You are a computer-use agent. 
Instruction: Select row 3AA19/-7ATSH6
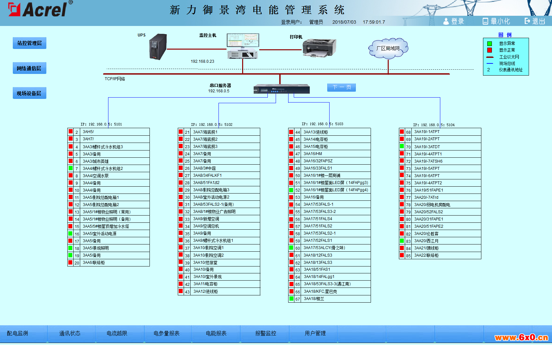440,161
